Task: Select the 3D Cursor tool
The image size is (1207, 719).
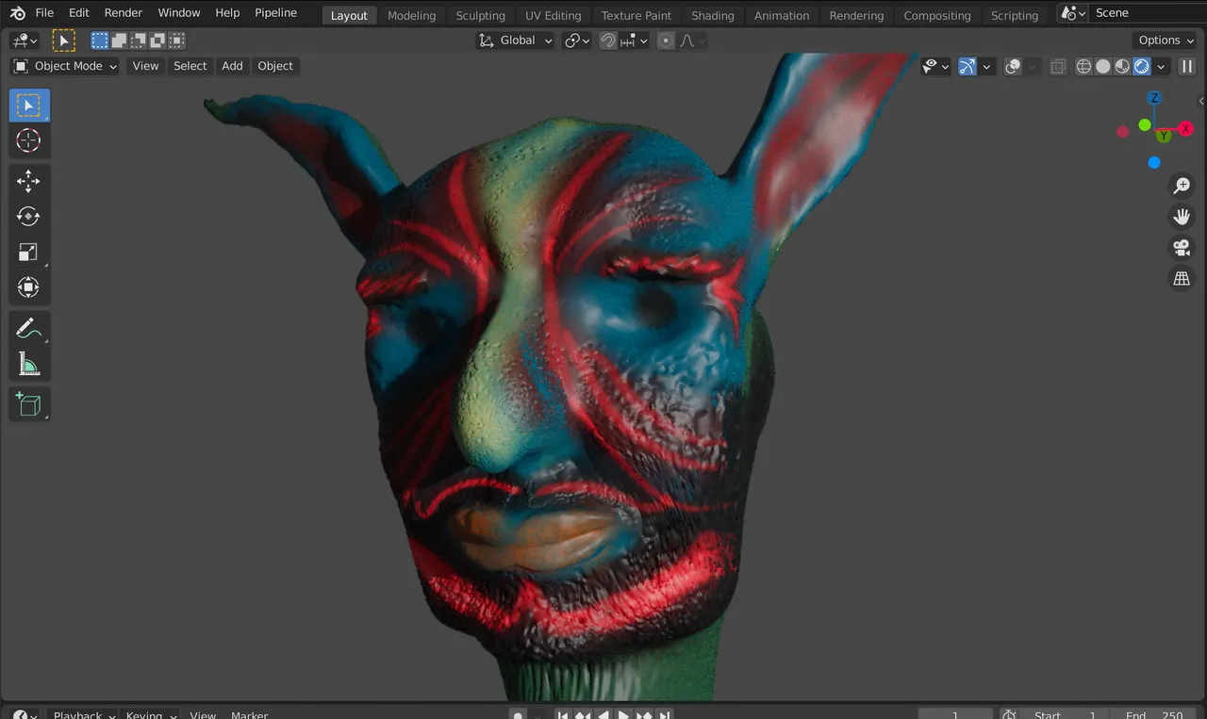Action: coord(29,141)
